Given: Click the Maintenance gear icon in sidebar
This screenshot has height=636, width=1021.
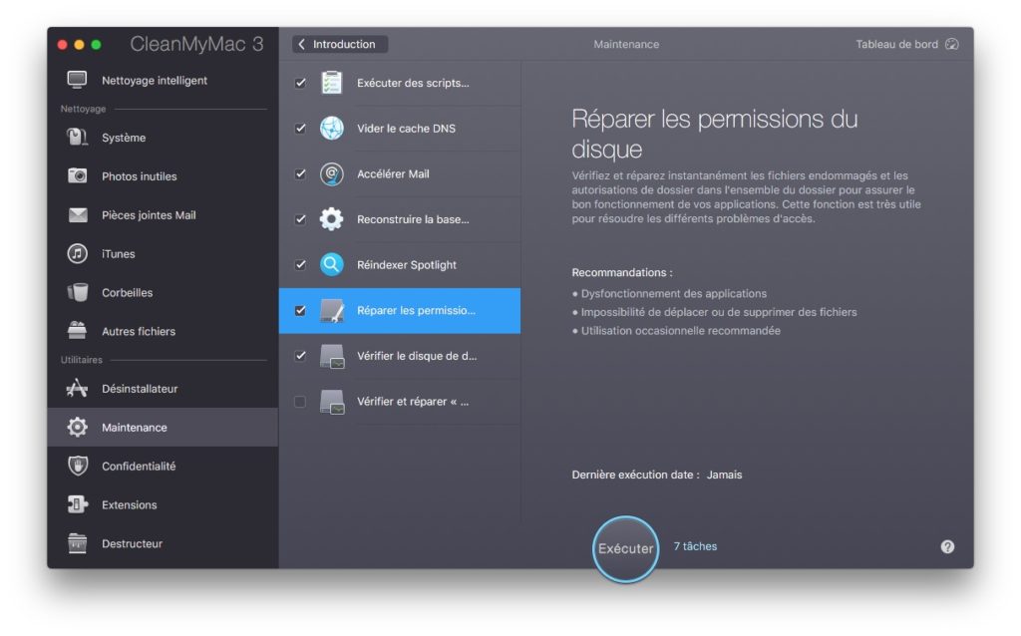Looking at the screenshot, I should (77, 427).
